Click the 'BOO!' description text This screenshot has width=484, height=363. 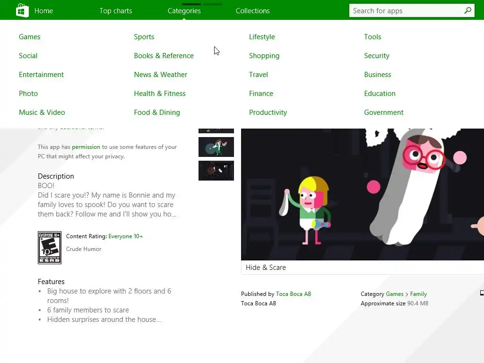tap(46, 185)
